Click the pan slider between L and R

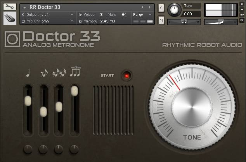(184, 22)
